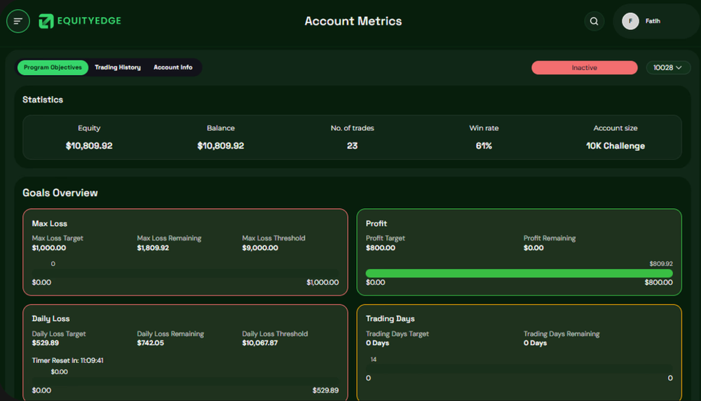Image resolution: width=701 pixels, height=401 pixels.
Task: Click Max Loss Threshold value $9,000.00
Action: click(x=260, y=247)
